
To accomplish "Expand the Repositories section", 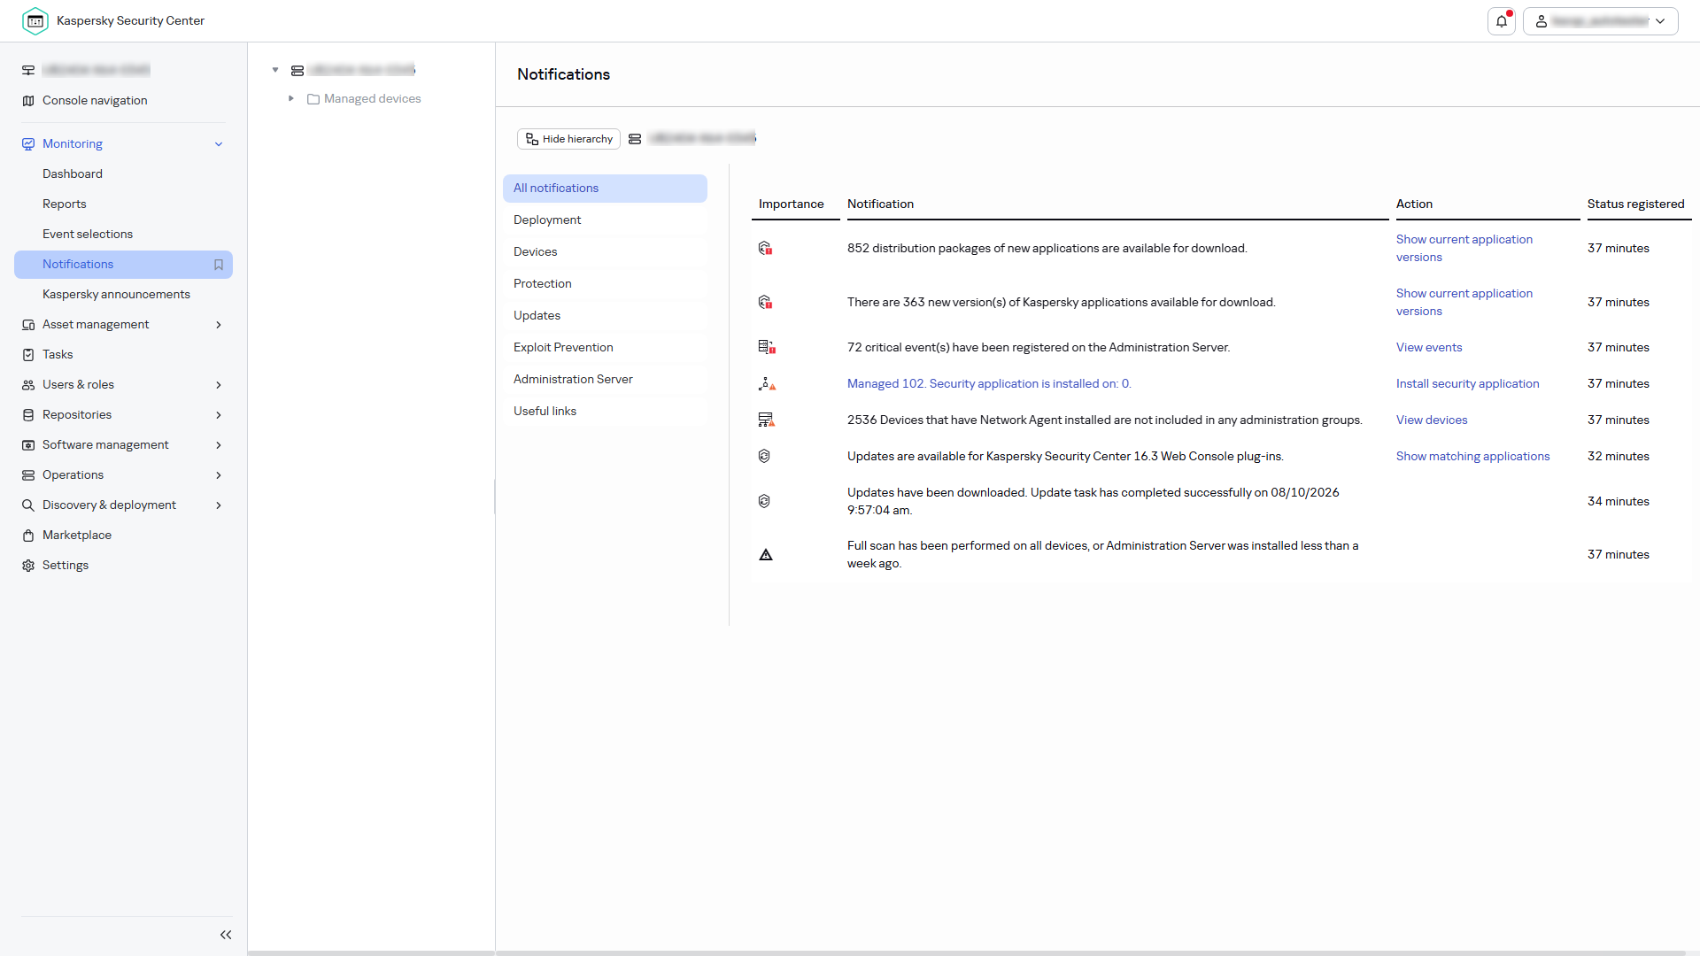I will 219,415.
